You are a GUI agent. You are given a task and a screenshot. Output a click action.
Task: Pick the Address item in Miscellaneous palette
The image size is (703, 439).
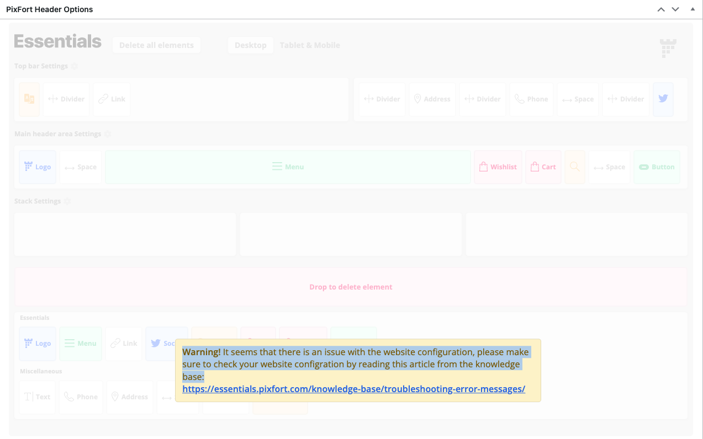tap(130, 397)
